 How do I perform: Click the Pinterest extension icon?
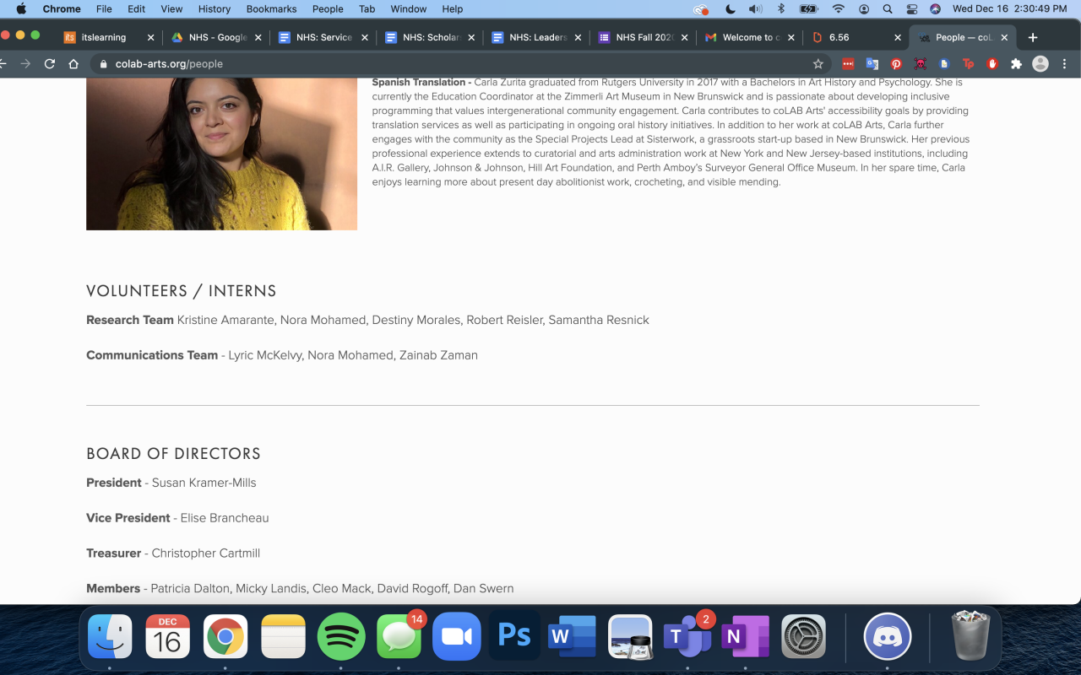(896, 64)
